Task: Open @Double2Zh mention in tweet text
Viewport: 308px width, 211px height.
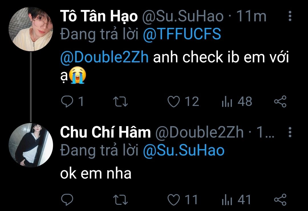Action: coord(104,58)
